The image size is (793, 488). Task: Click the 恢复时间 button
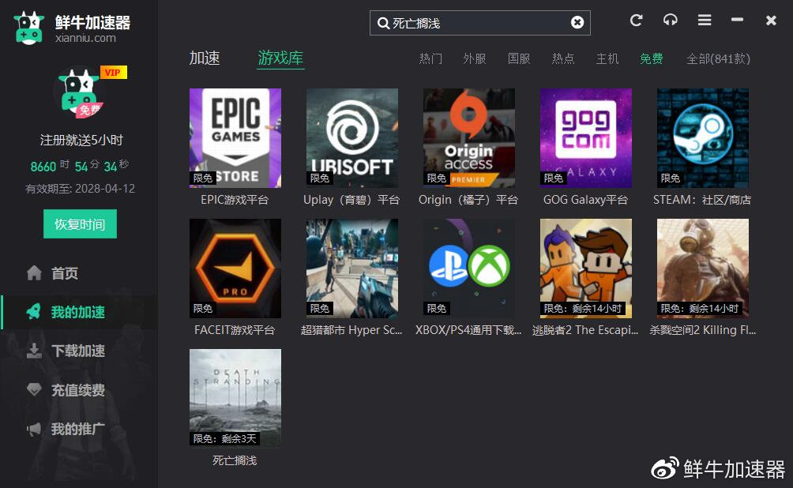click(80, 224)
